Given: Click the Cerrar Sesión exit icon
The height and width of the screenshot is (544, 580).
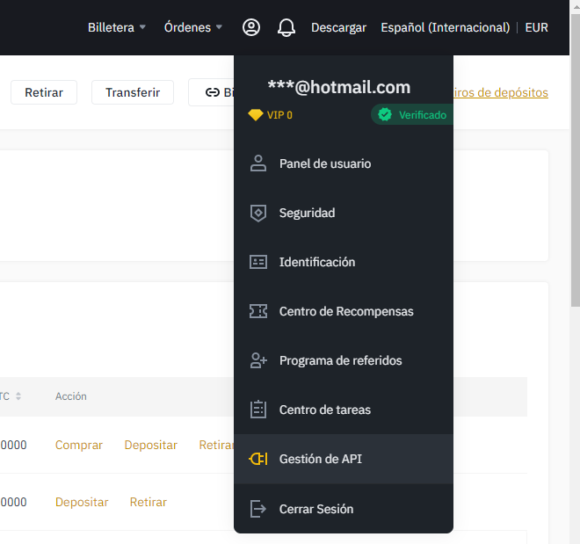Looking at the screenshot, I should (257, 509).
